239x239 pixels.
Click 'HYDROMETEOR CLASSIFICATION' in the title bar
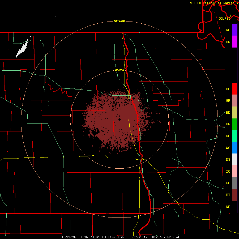point(93,237)
